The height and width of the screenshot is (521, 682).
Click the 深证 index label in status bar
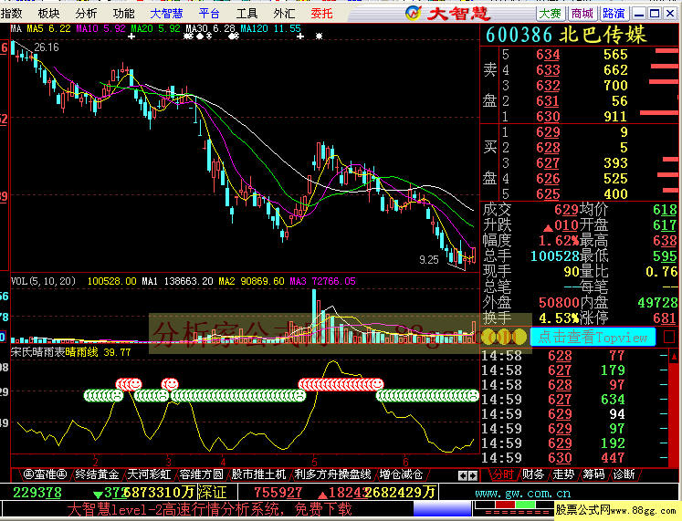213,493
